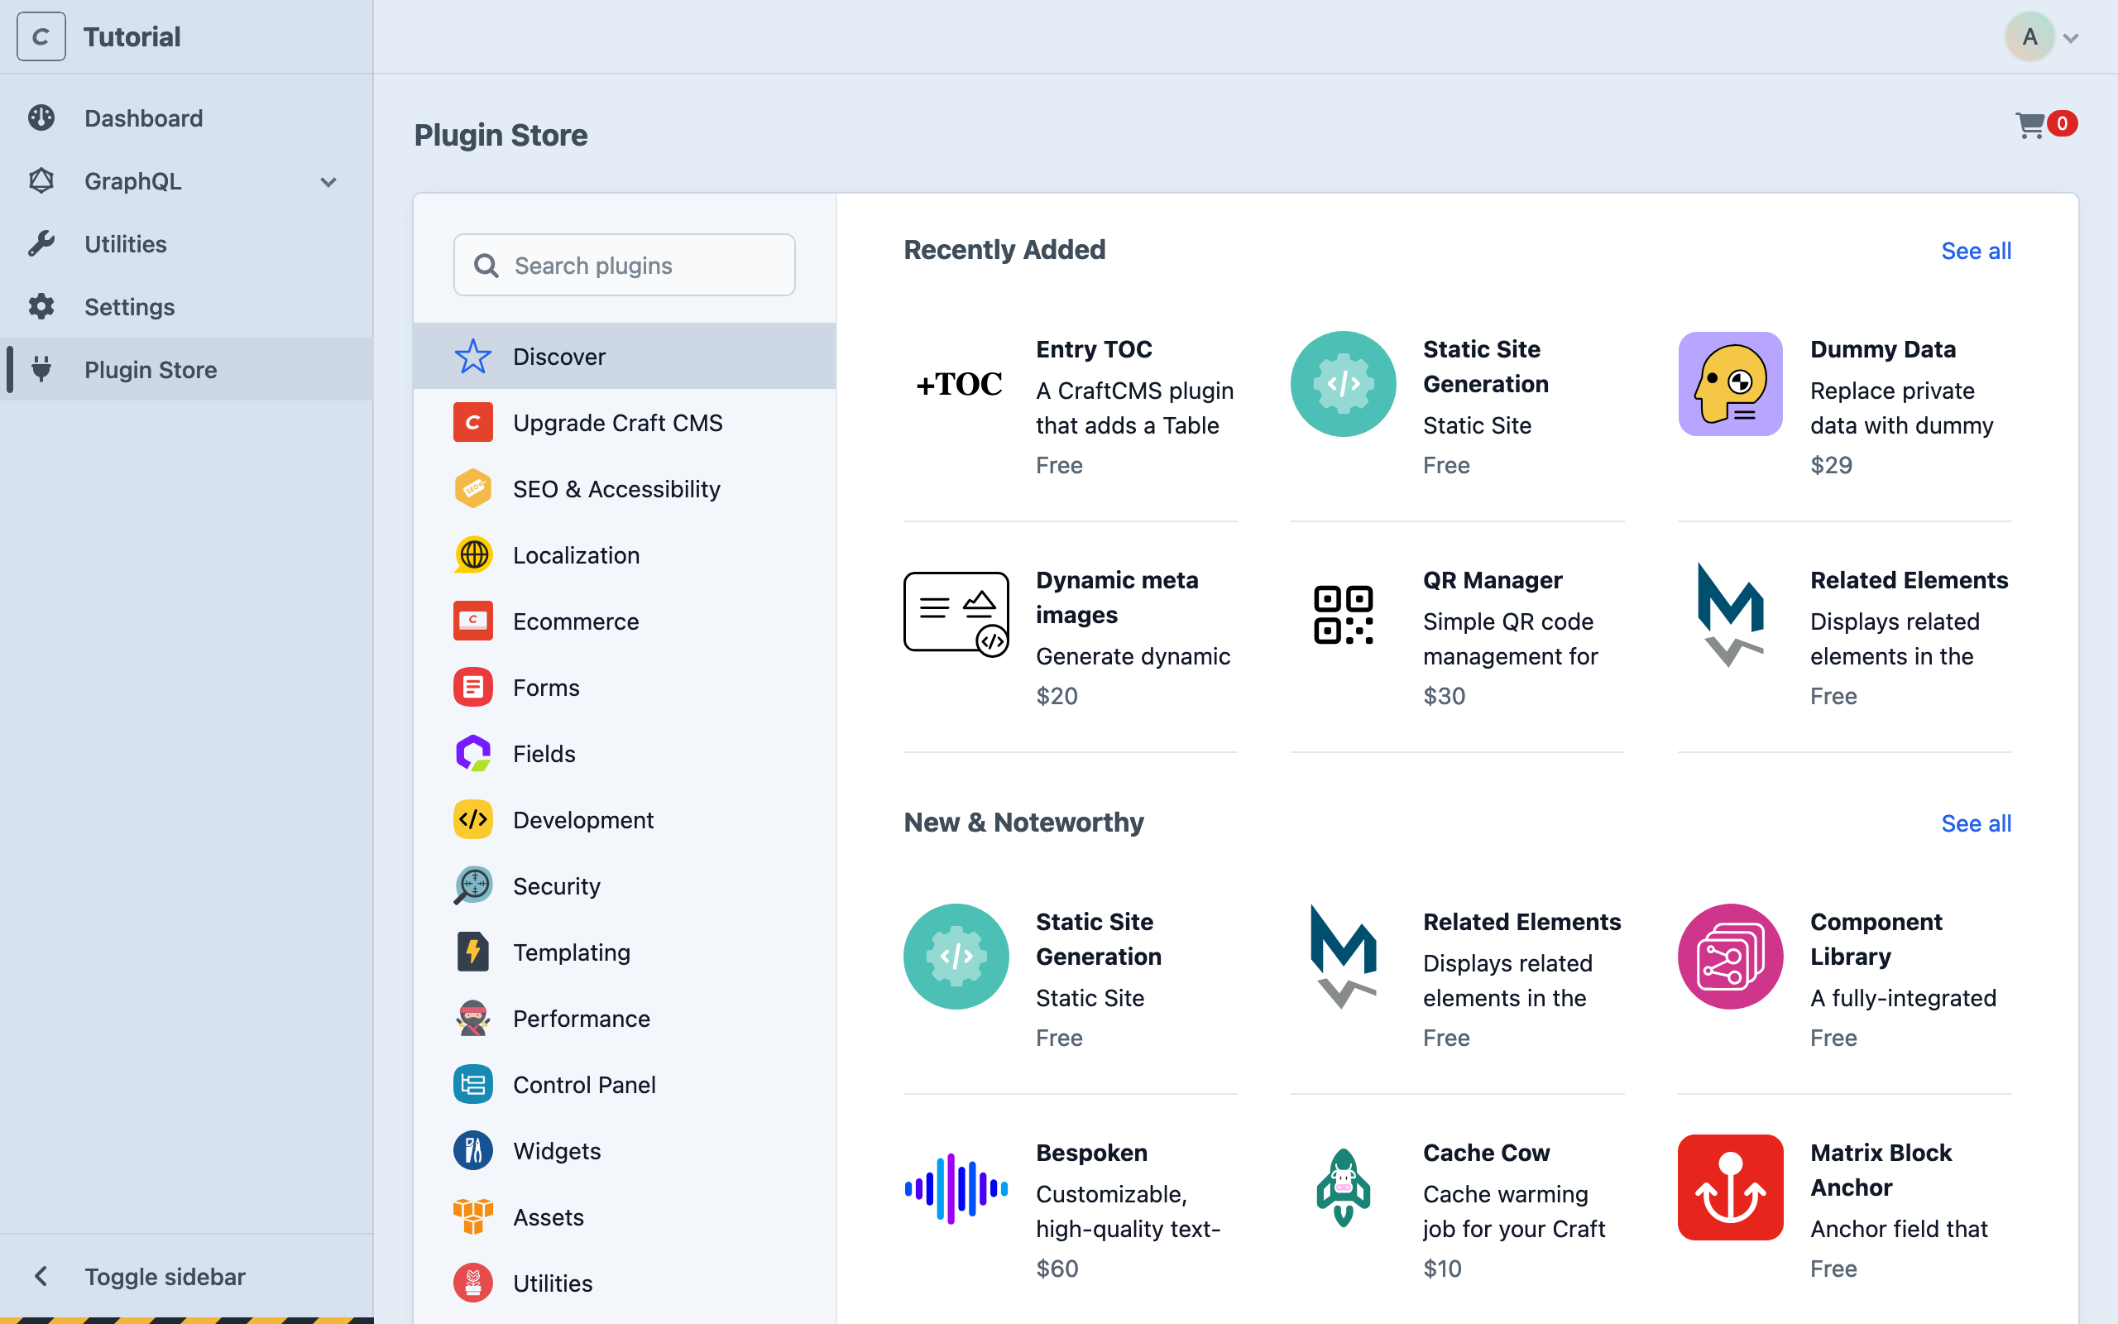Select the Localization globe icon
The image size is (2118, 1324).
[472, 554]
